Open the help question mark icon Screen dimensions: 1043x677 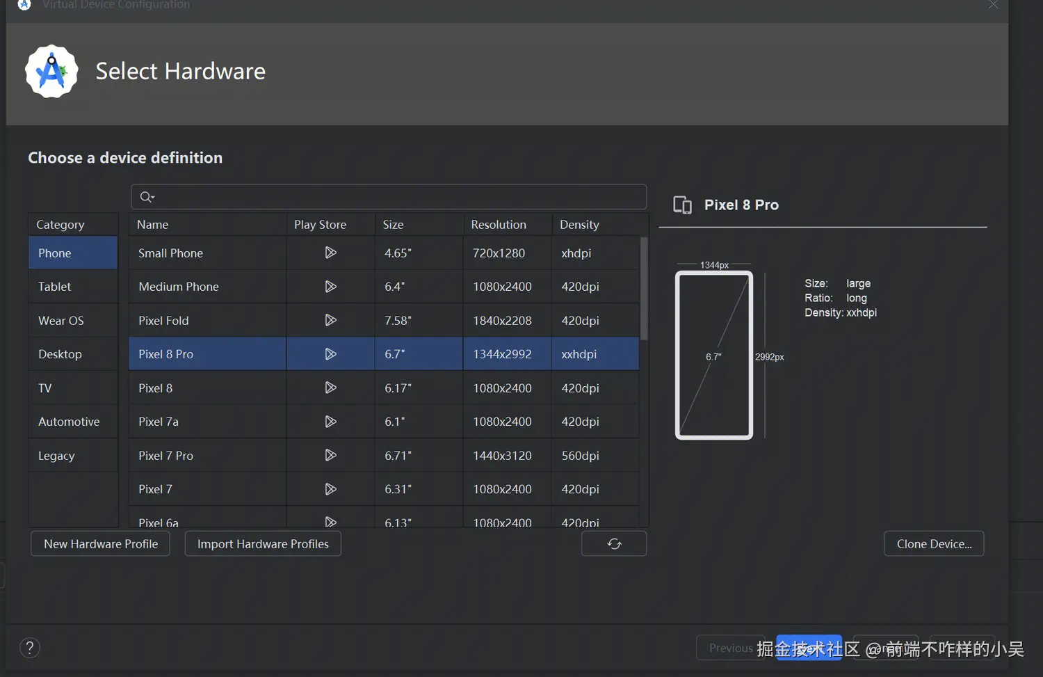30,648
